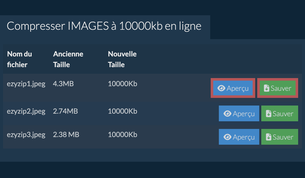Click the download file icon for ezyzip3.jpeg
305x178 pixels.
268,137
